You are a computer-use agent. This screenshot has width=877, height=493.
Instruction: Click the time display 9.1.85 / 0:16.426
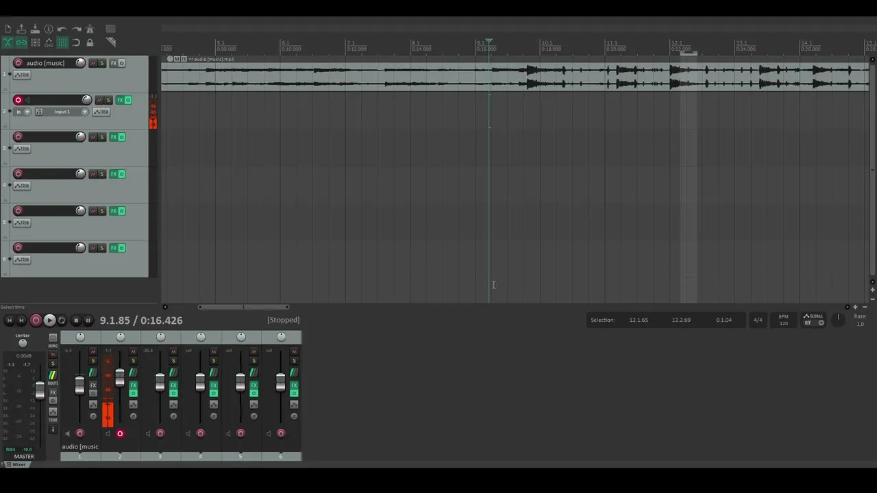coord(141,320)
